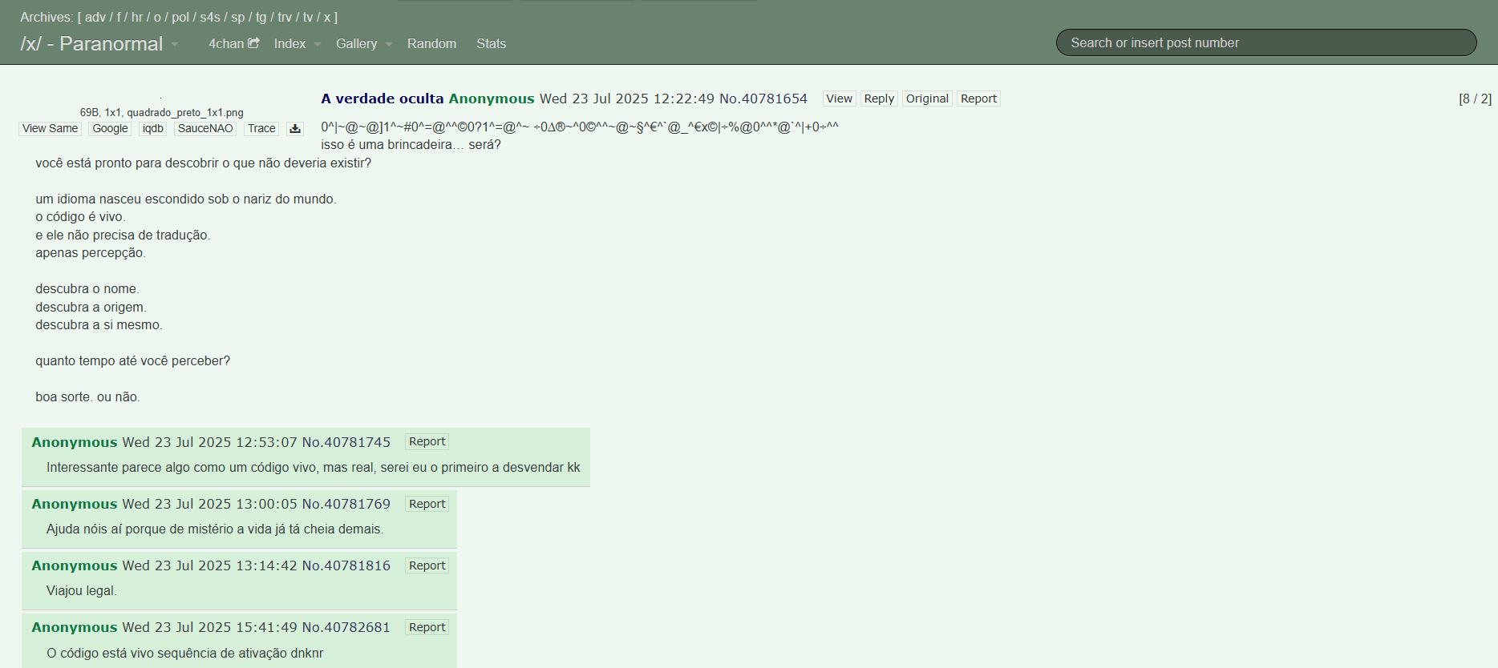Reply to the A verdade oculta thread
The height and width of the screenshot is (668, 1498).
(879, 99)
